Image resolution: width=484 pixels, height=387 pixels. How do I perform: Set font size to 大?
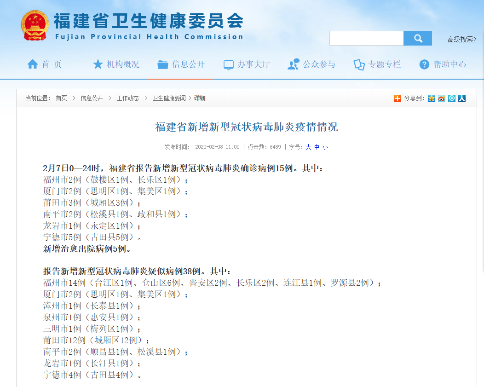tap(308, 147)
